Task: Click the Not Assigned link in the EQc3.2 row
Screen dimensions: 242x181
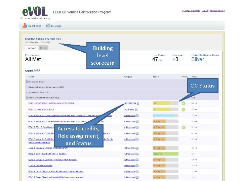Action: pos(129,177)
